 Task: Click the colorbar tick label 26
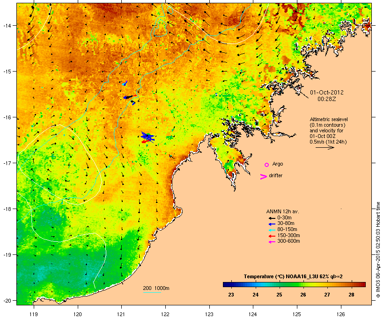pyautogui.click(x=303, y=295)
